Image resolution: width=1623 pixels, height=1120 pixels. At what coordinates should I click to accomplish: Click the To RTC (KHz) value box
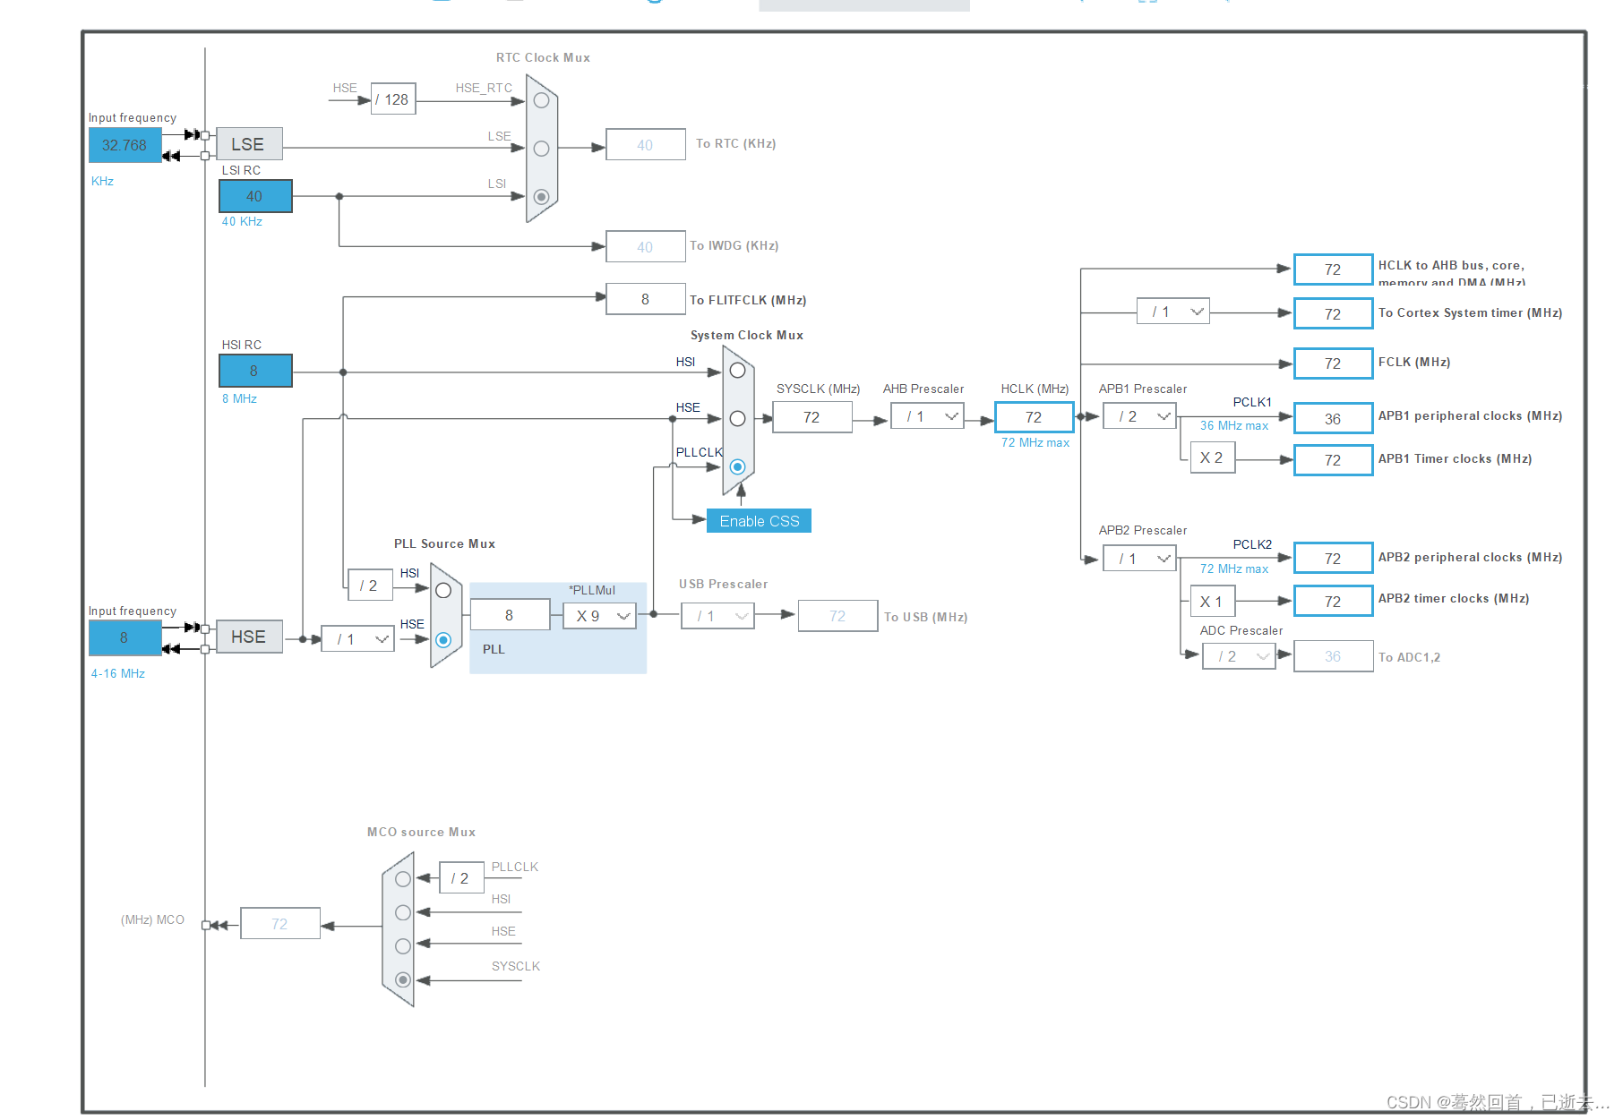point(645,145)
